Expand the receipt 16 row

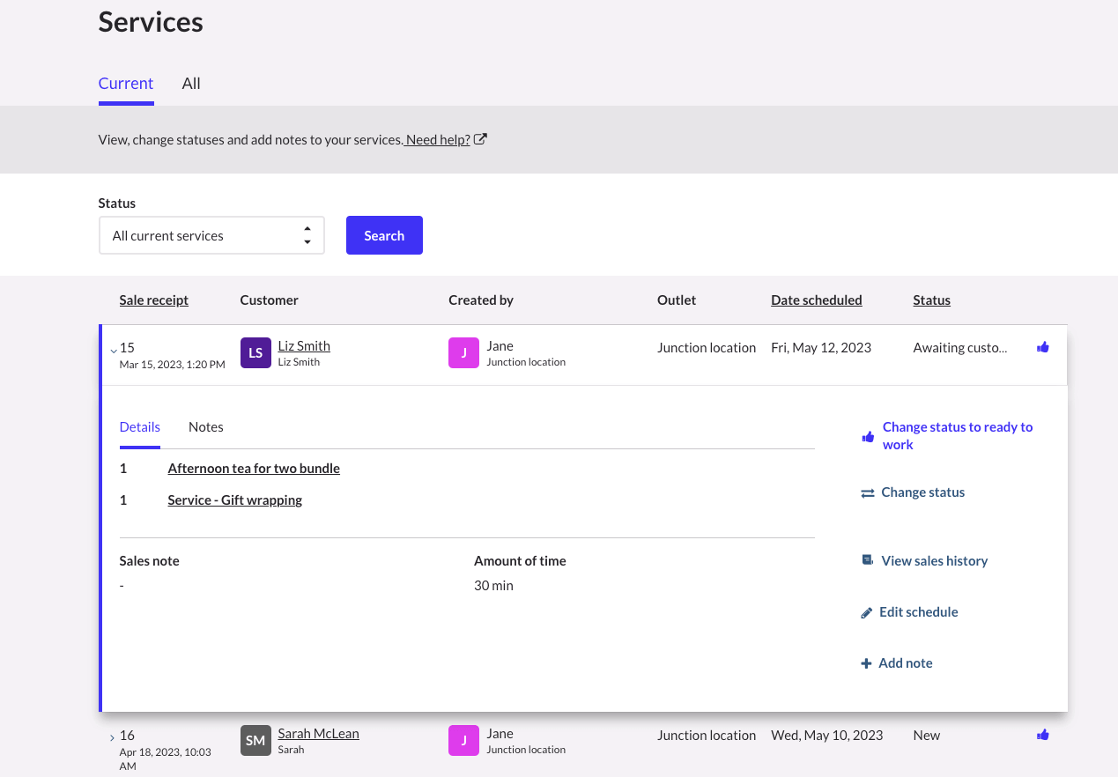(112, 737)
